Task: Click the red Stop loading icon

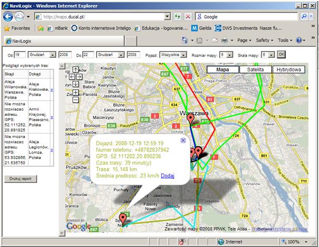Action: click(188, 17)
